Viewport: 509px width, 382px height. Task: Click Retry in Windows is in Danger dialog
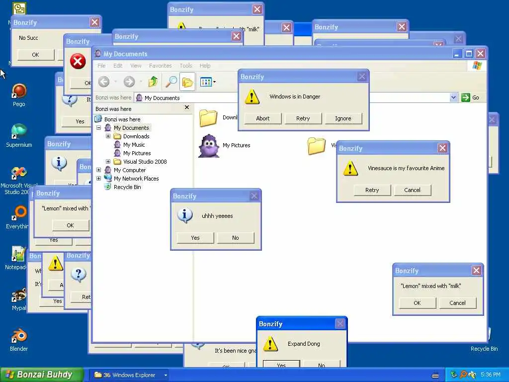303,118
